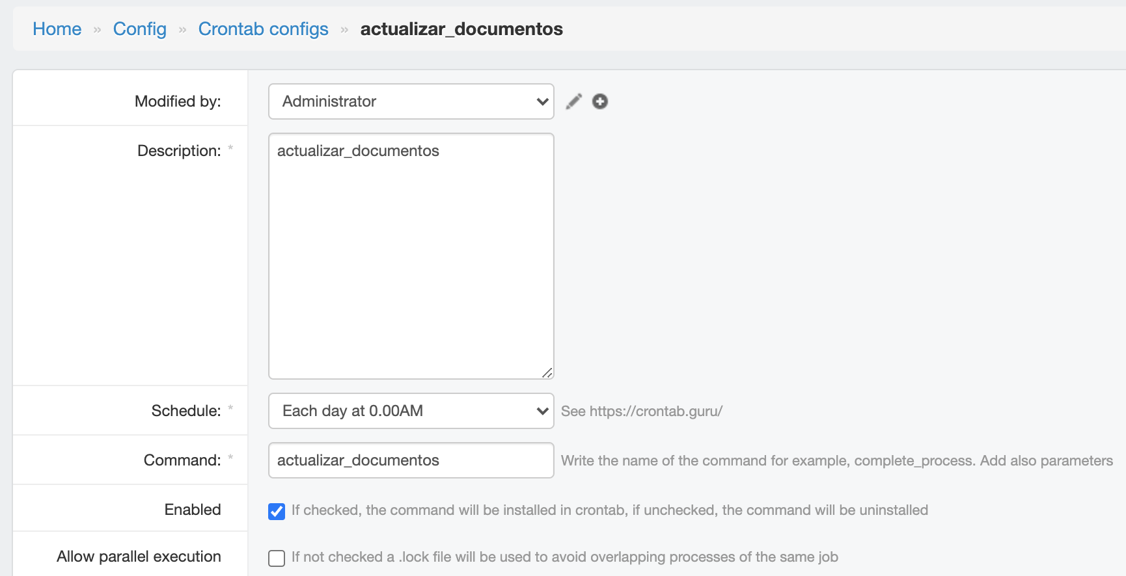Open the Config breadcrumb link
Screen dimensions: 1126x576
click(140, 29)
